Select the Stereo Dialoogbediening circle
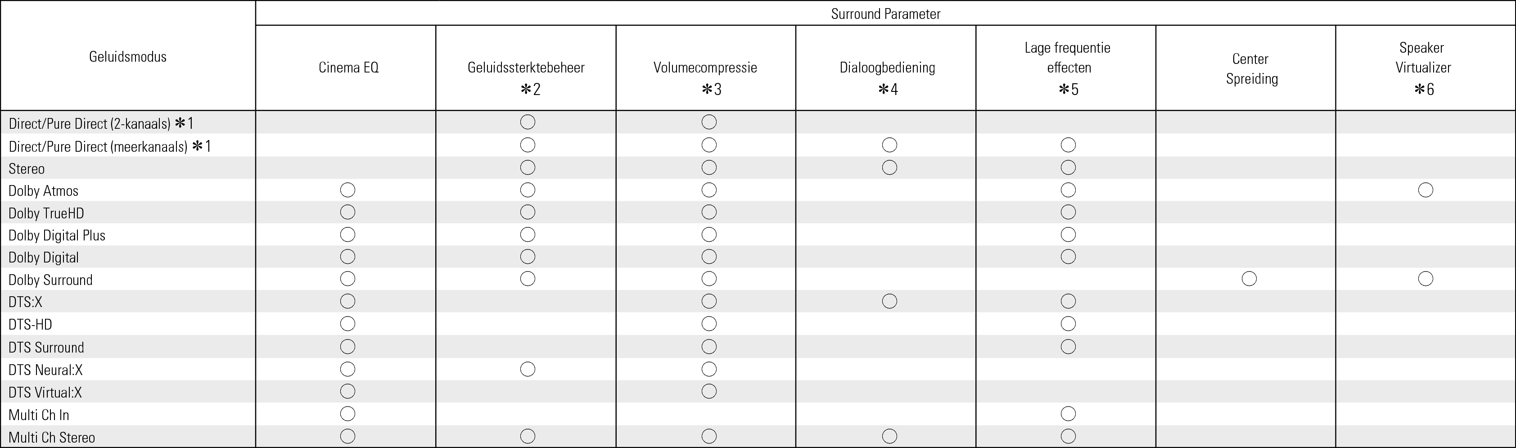The height and width of the screenshot is (448, 1516). point(889,168)
